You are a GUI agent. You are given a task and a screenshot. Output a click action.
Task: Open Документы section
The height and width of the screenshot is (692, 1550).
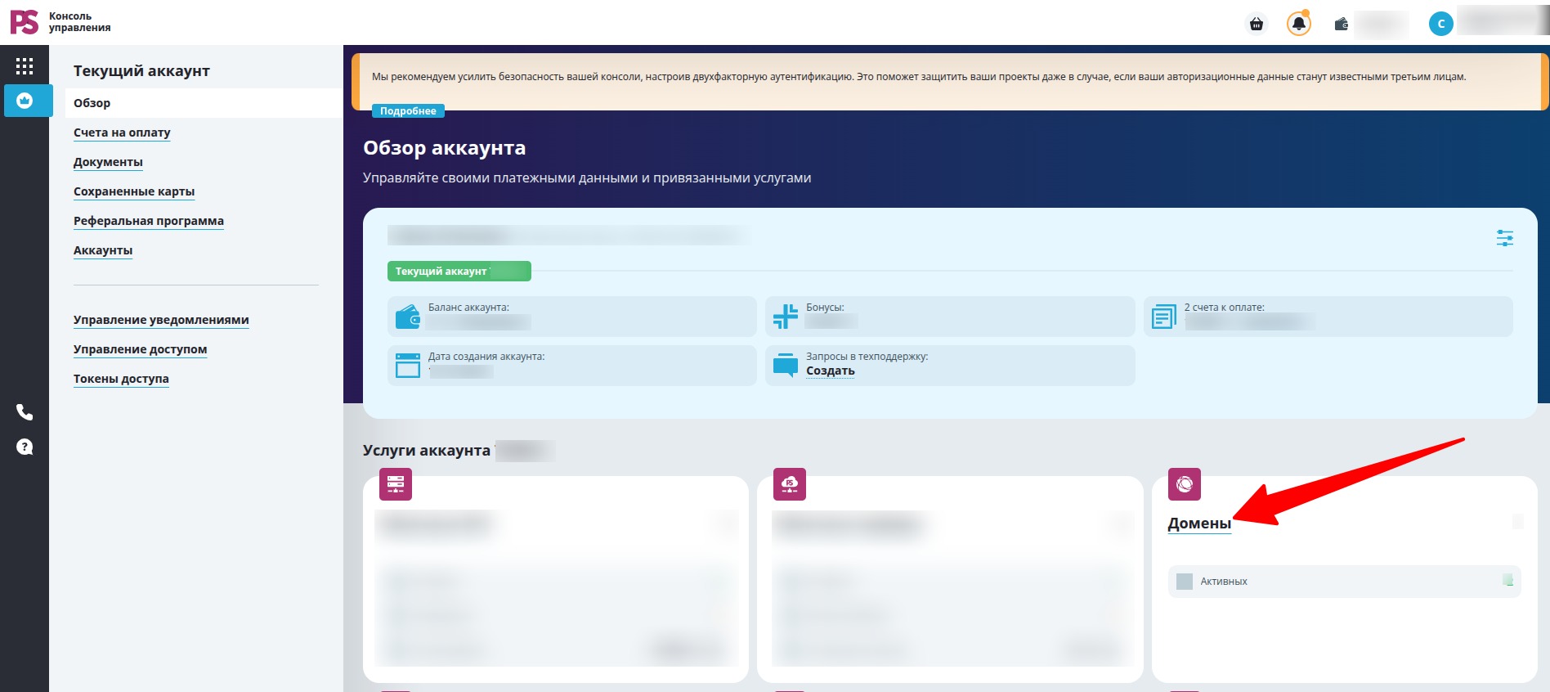(x=108, y=162)
